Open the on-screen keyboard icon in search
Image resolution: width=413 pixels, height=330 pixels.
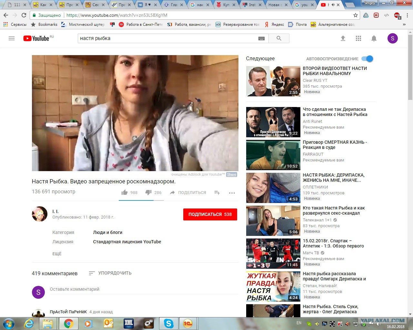coord(261,38)
